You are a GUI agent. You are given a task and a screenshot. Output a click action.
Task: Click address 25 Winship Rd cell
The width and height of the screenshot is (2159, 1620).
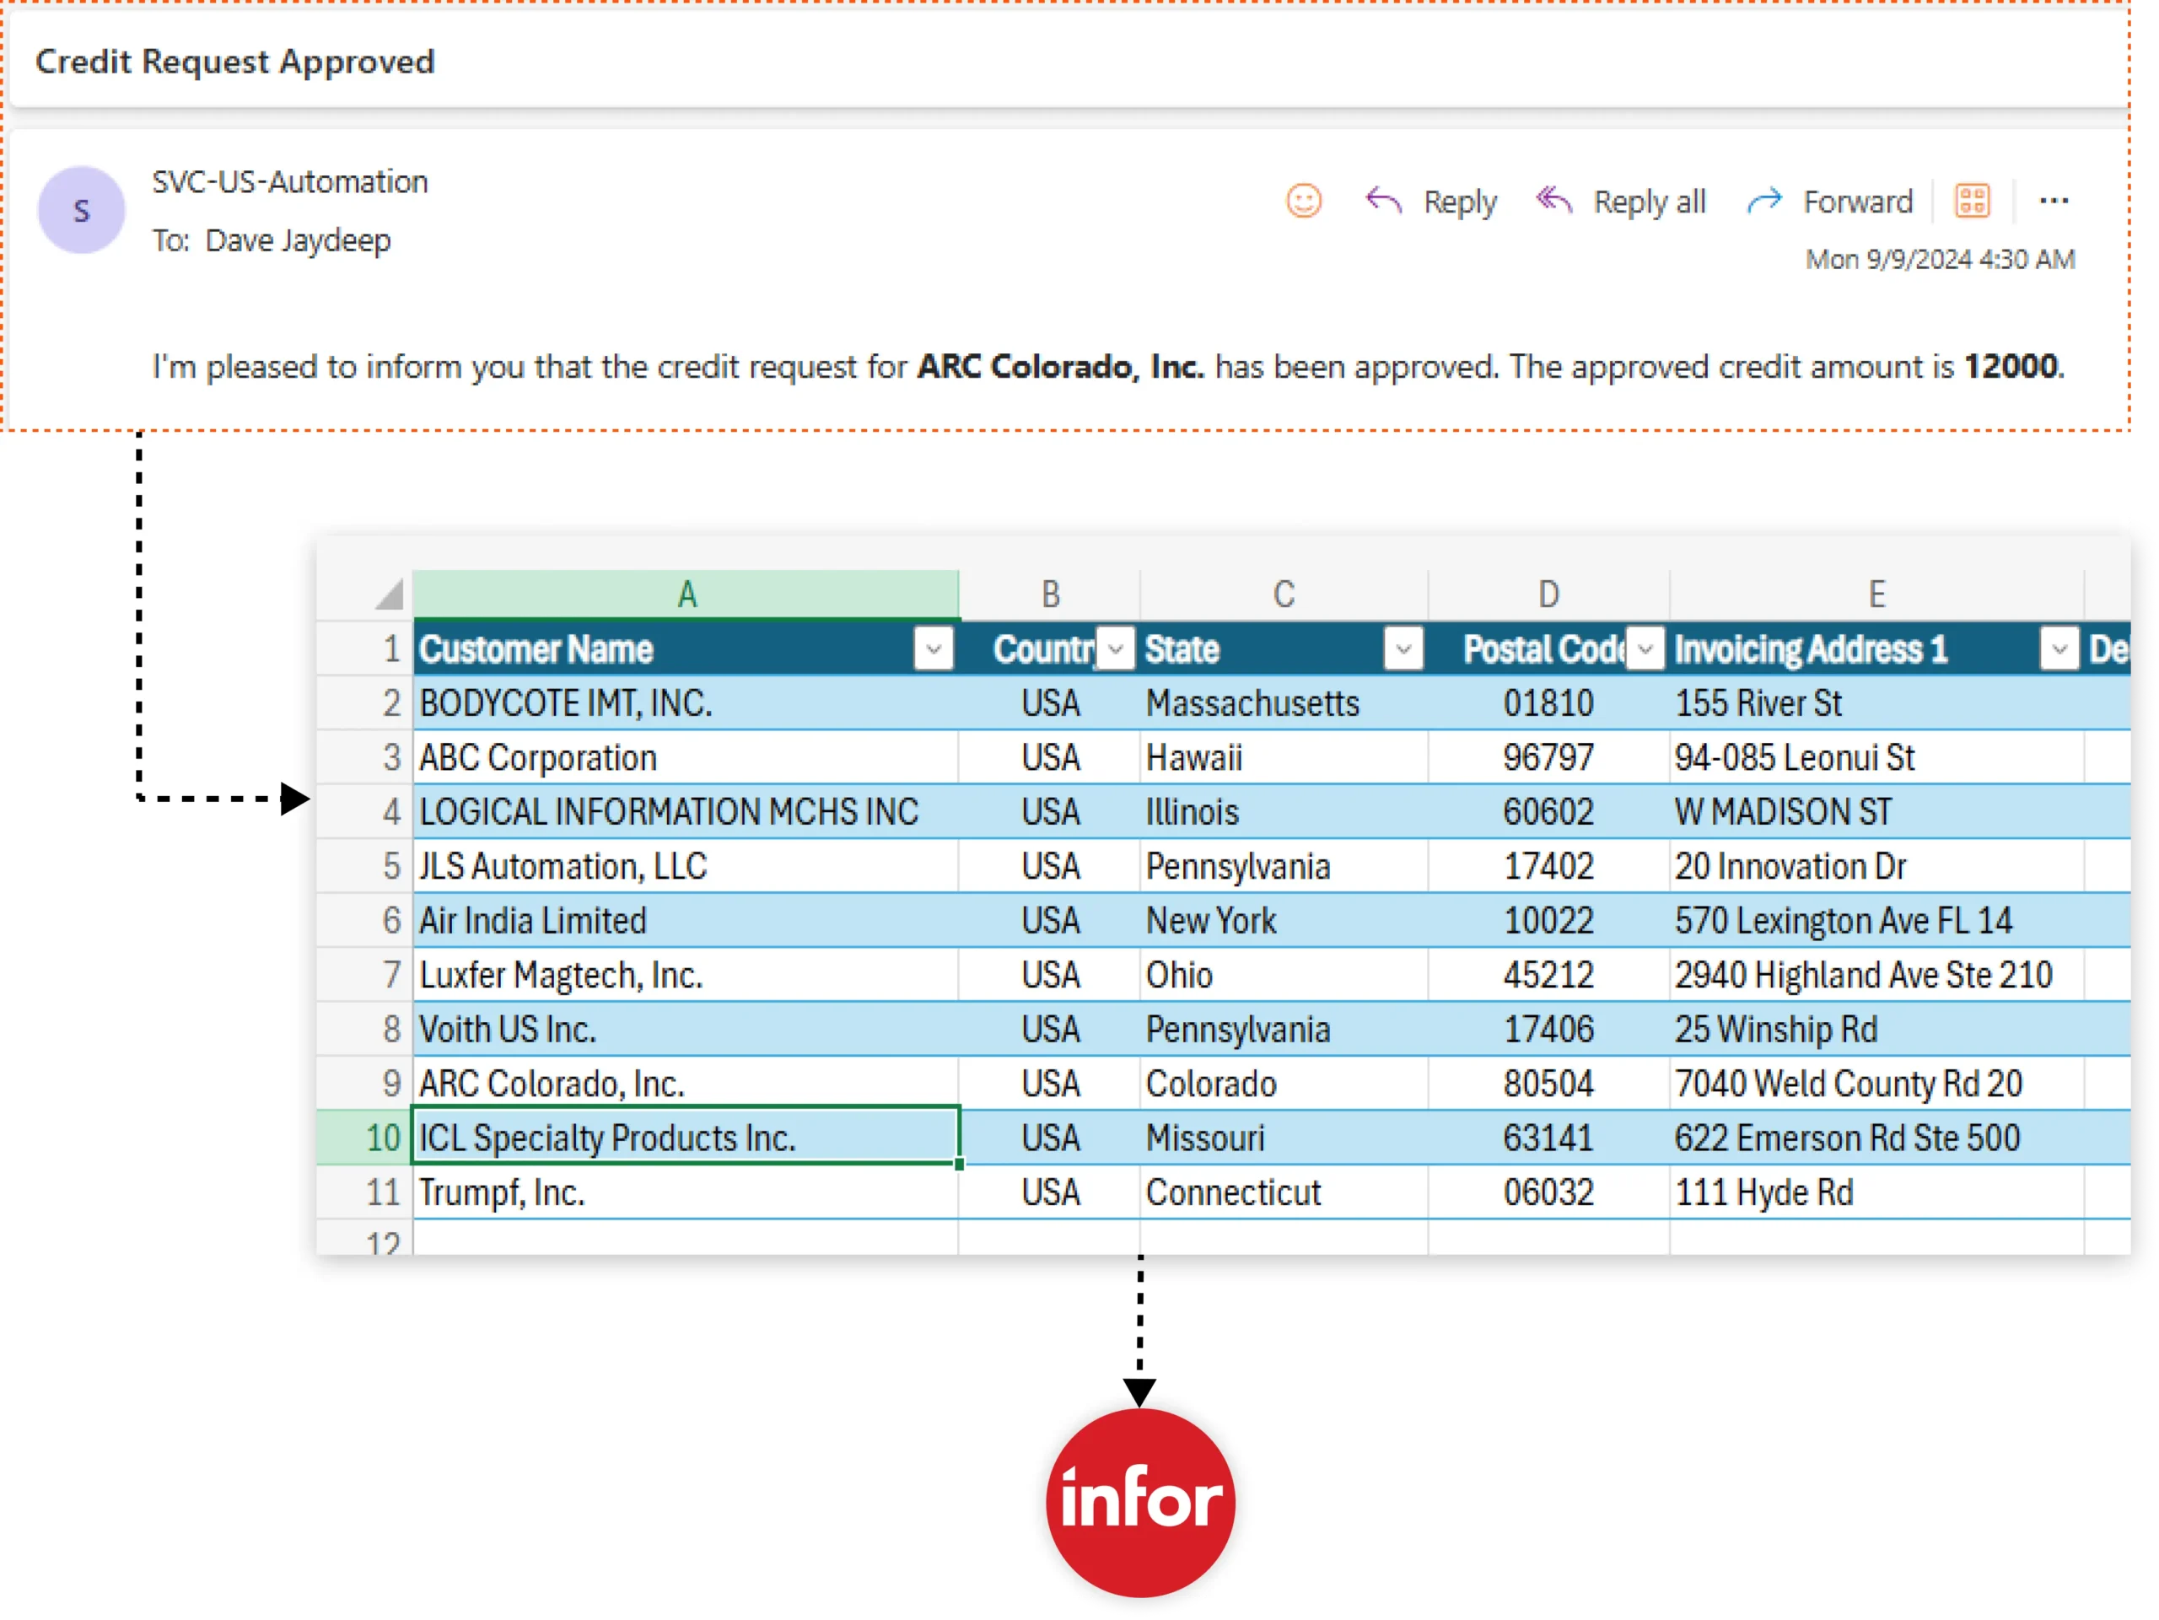pyautogui.click(x=1877, y=1029)
